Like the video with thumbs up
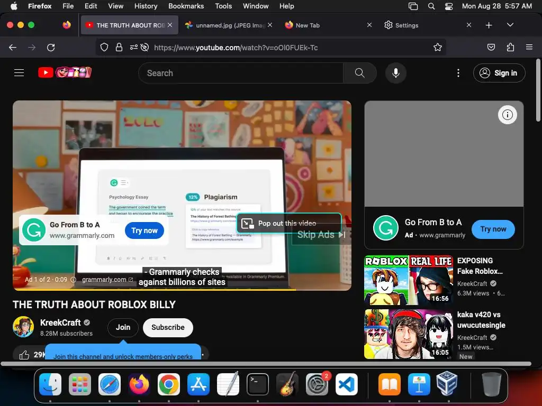Viewport: 542px width, 406px height. tap(24, 355)
